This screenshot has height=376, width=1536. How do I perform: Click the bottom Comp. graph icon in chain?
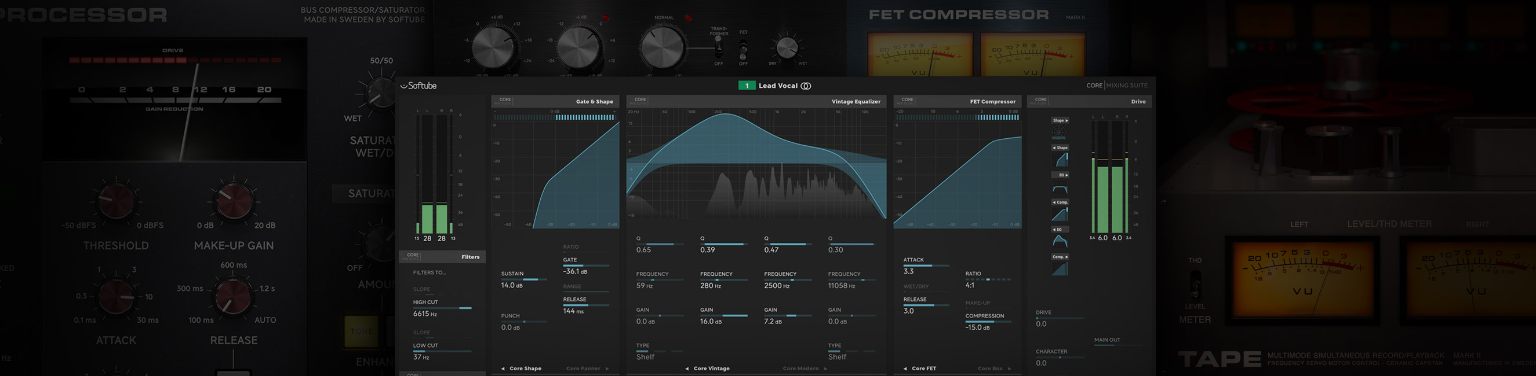(x=1060, y=270)
